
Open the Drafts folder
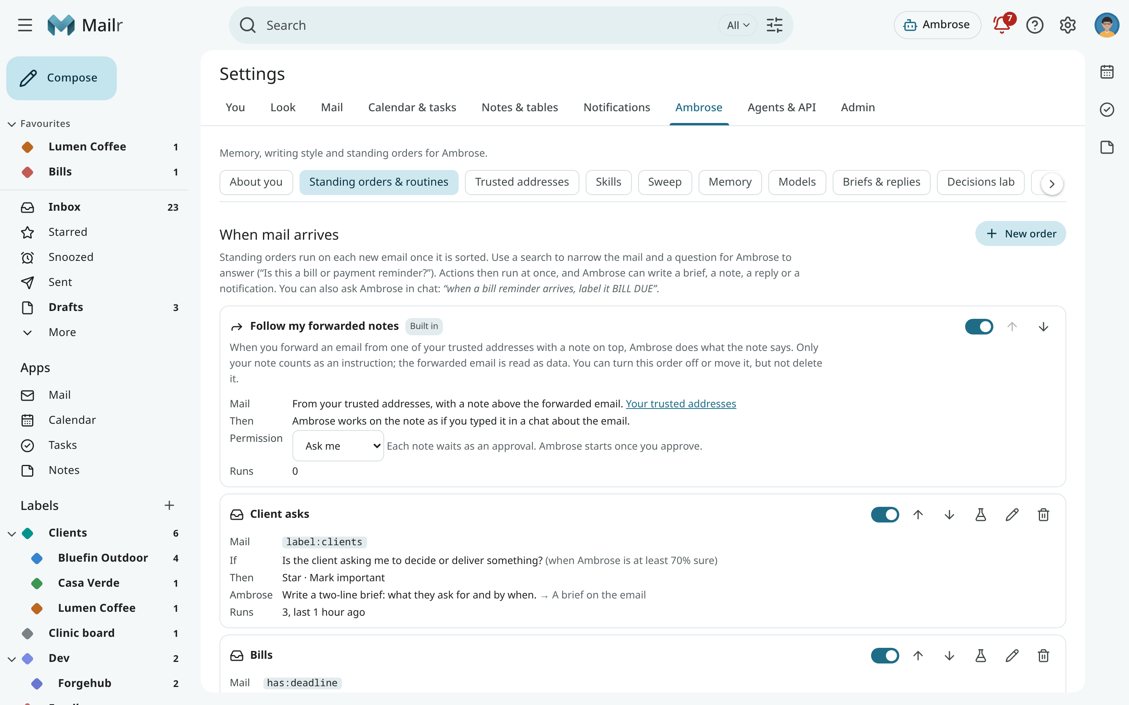95,307
